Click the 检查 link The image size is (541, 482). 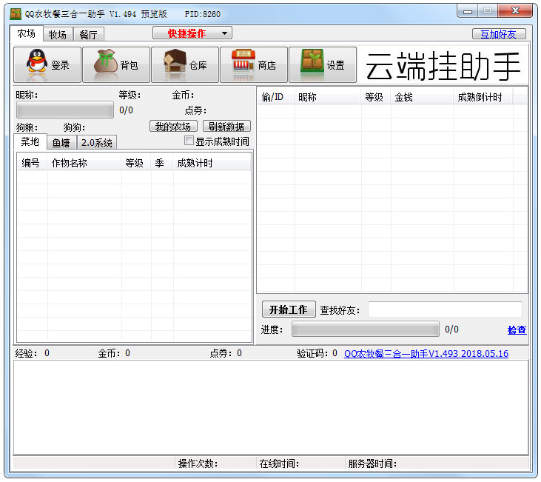pyautogui.click(x=517, y=330)
